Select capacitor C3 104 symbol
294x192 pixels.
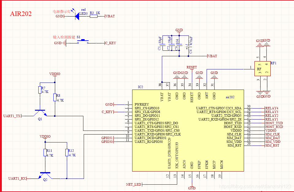[179, 45]
